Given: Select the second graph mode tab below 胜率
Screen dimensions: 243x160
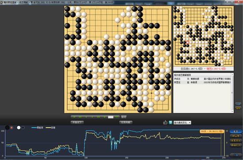Looking at the screenshot, I should (236, 136).
